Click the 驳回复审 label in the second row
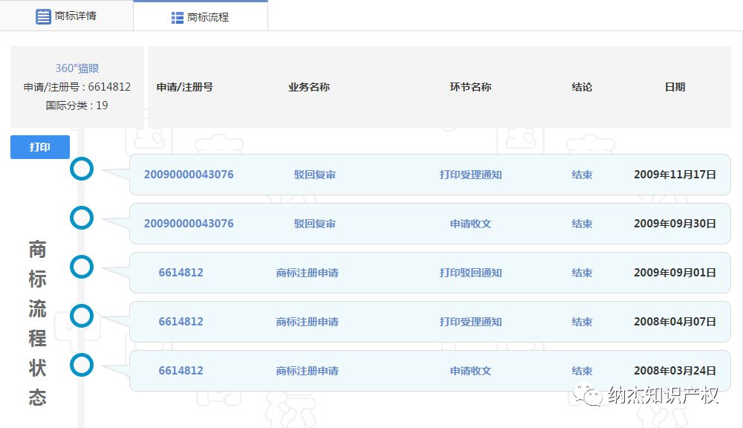The width and height of the screenshot is (743, 428). [x=308, y=224]
